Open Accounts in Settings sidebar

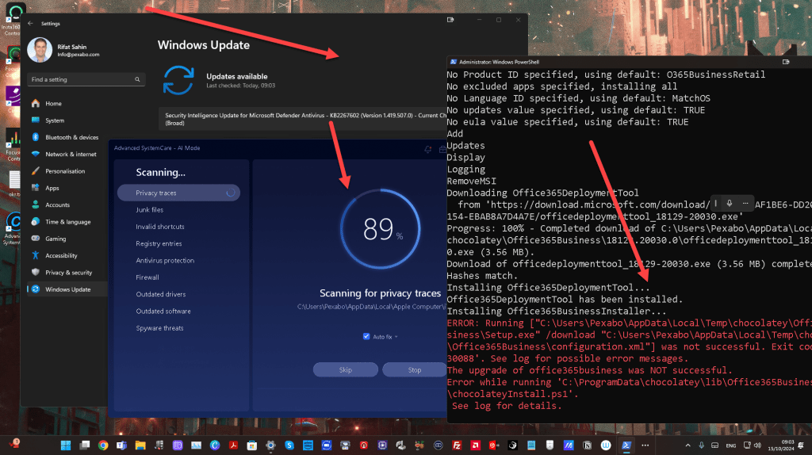pos(67,205)
